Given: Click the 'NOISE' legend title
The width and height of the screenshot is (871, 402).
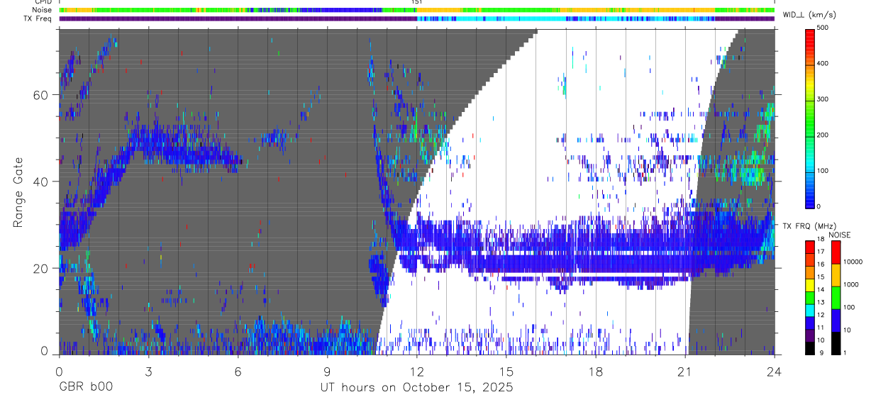Looking at the screenshot, I should (840, 235).
